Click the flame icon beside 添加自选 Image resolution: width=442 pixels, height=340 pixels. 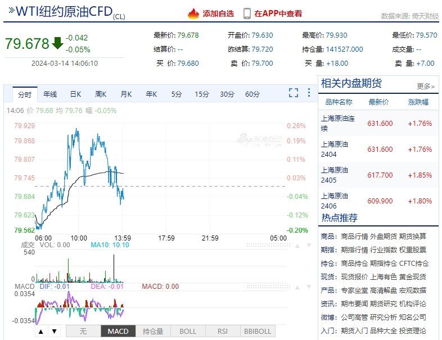(x=193, y=13)
